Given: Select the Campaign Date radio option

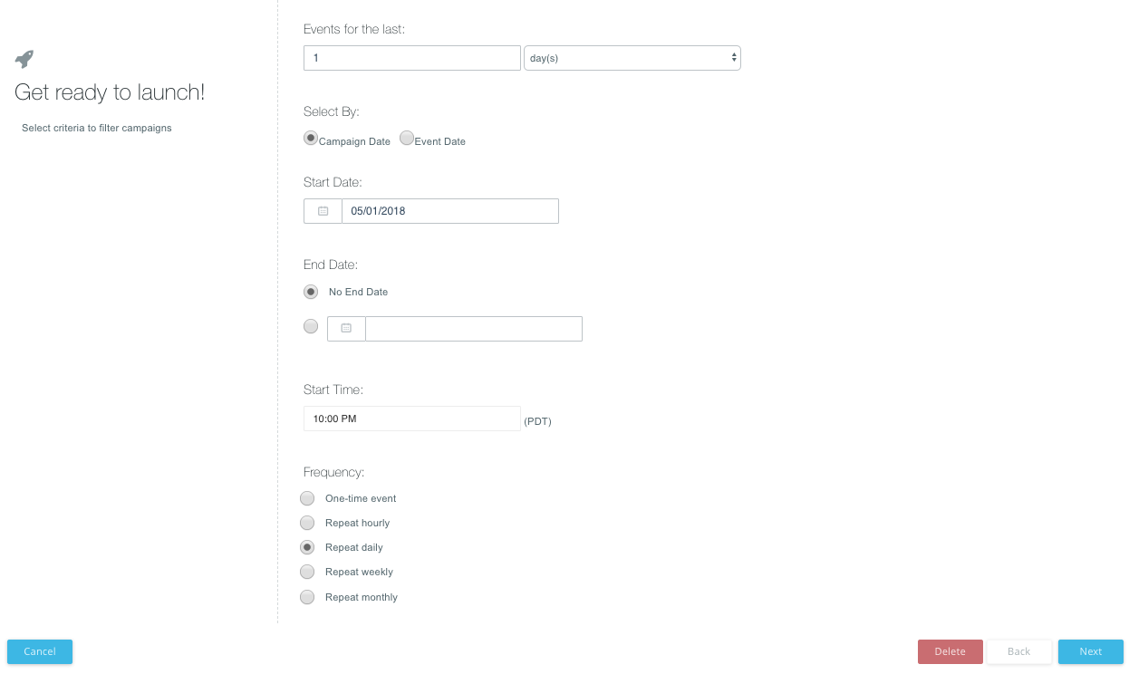Looking at the screenshot, I should pos(311,139).
